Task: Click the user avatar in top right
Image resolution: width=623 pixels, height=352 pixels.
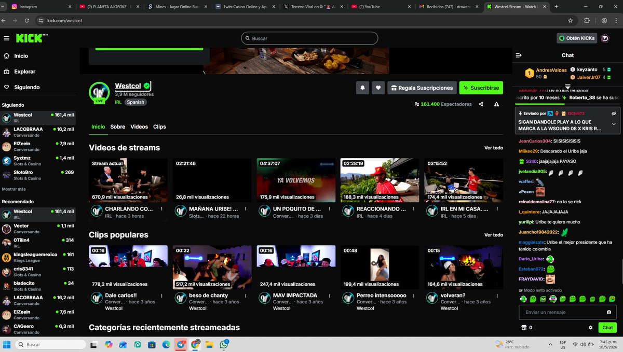Action: click(x=605, y=38)
